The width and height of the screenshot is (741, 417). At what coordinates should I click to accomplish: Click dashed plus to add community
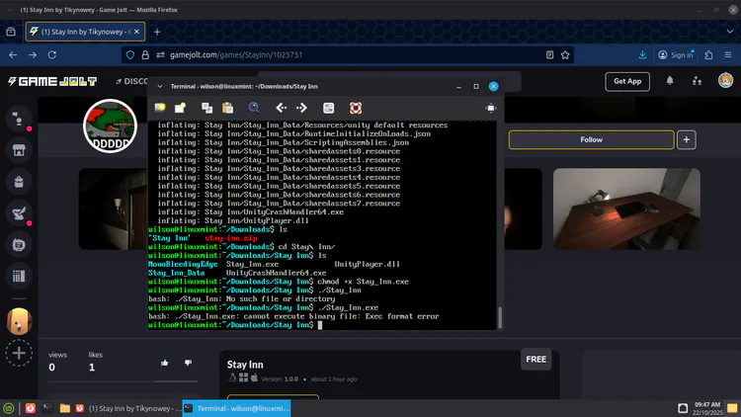(19, 353)
